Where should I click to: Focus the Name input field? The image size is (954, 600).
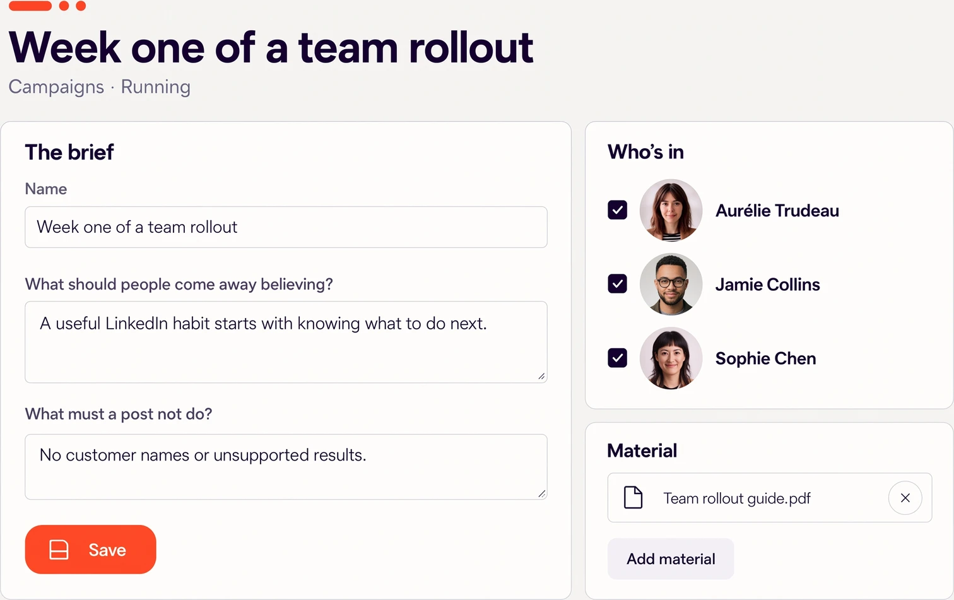286,227
